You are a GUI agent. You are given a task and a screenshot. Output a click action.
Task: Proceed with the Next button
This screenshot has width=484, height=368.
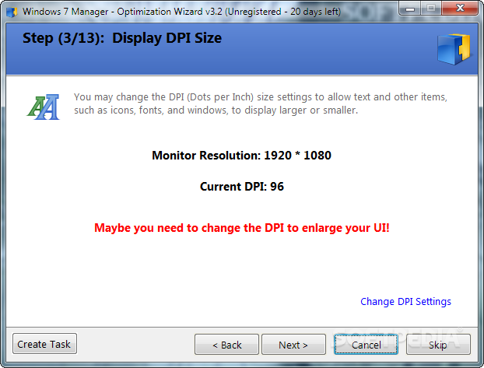click(293, 344)
